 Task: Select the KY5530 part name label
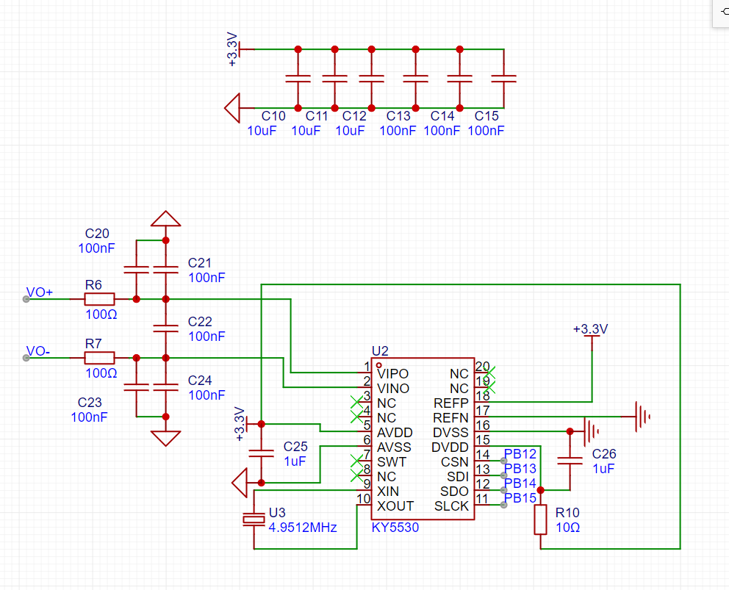pyautogui.click(x=395, y=528)
